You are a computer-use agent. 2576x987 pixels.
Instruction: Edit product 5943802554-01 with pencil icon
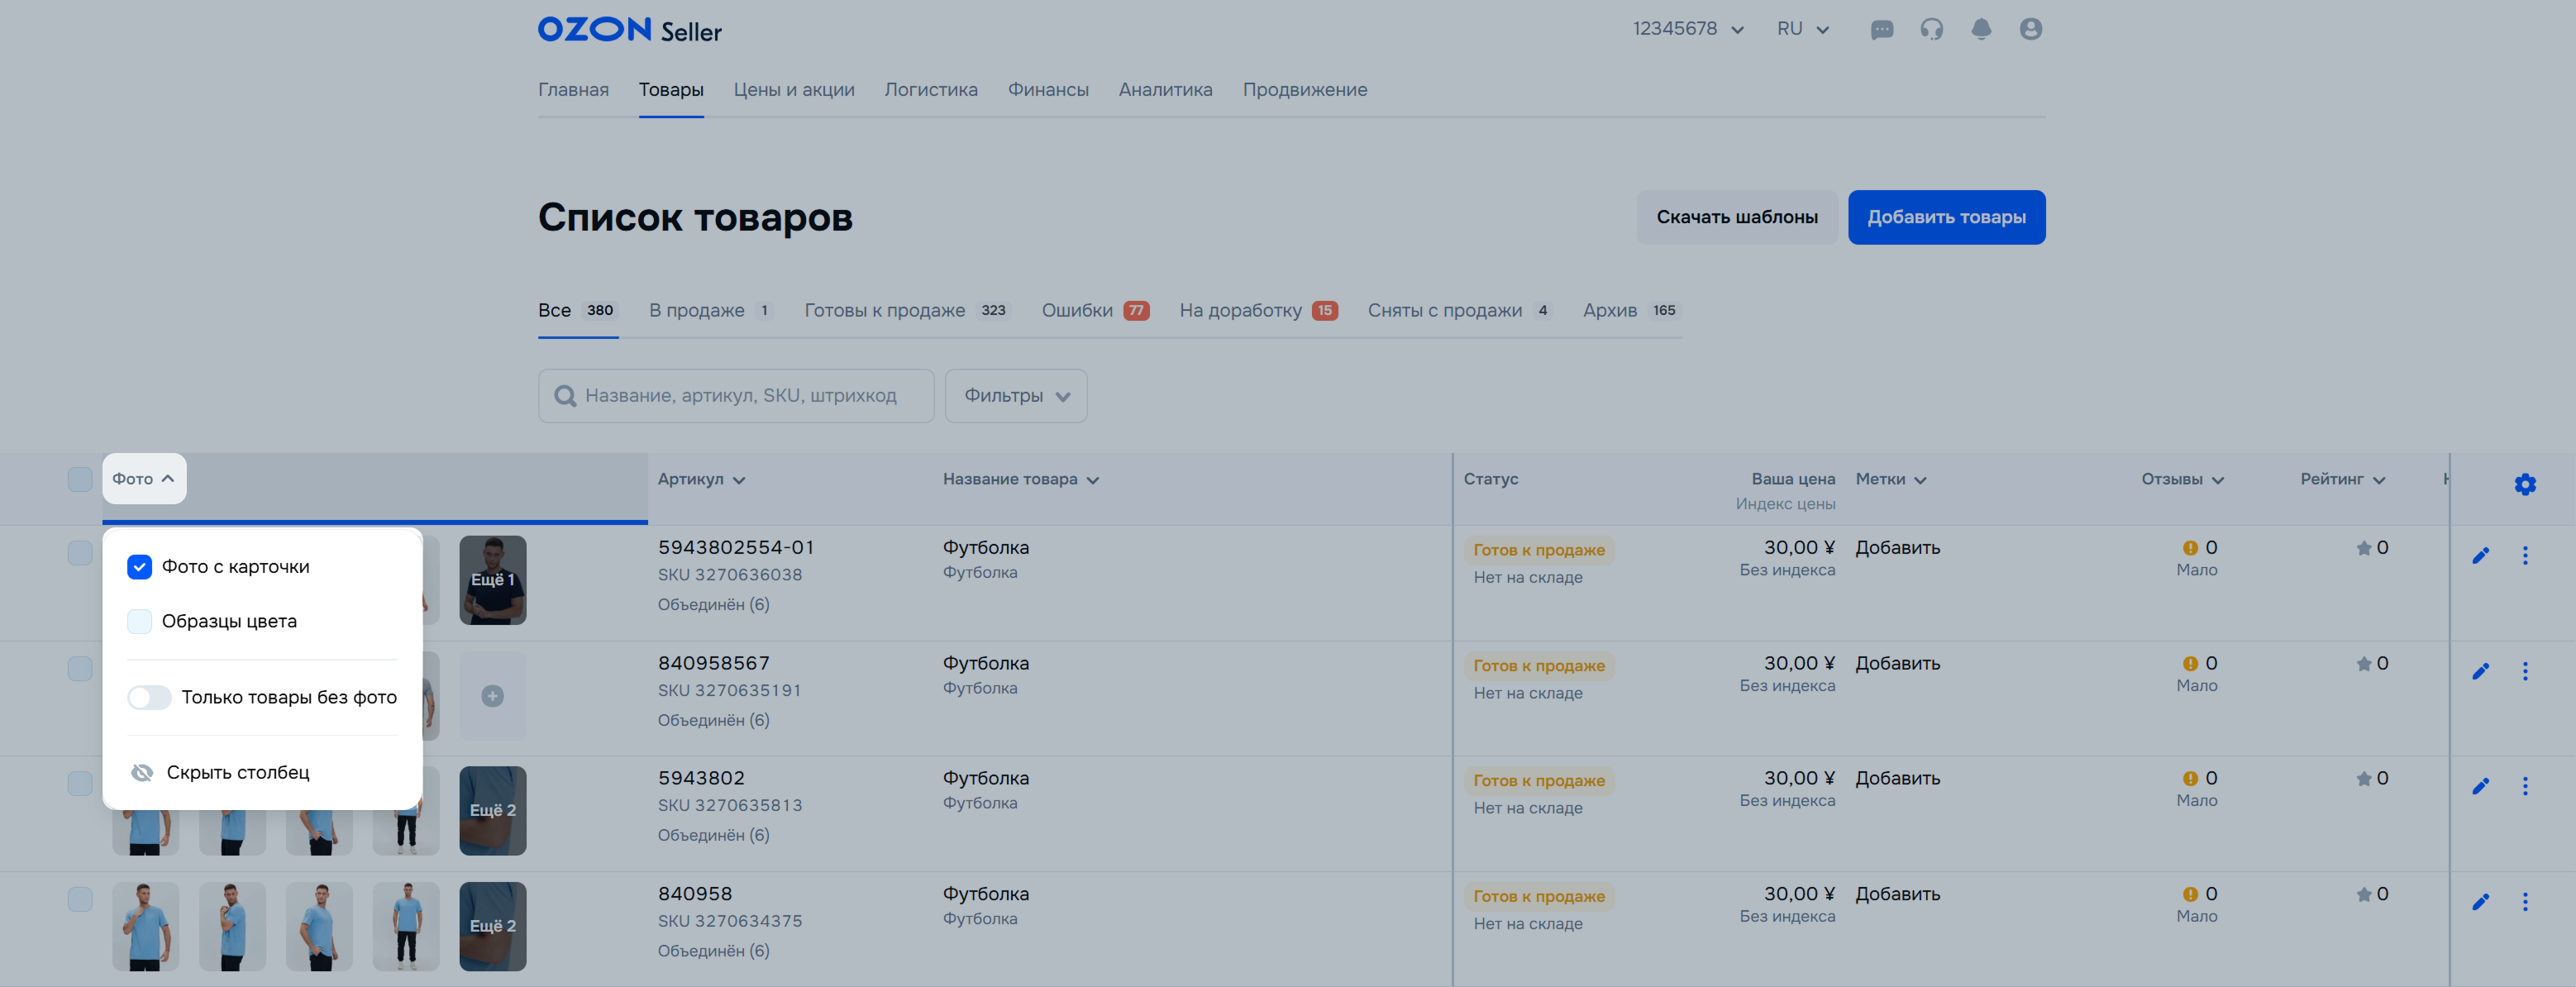pos(2480,556)
